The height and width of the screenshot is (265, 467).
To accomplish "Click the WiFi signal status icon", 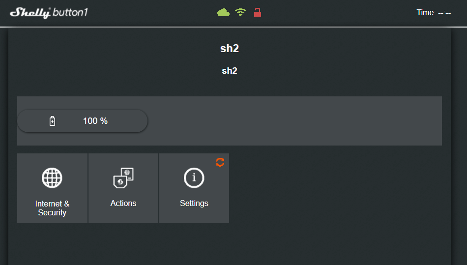I will click(240, 12).
